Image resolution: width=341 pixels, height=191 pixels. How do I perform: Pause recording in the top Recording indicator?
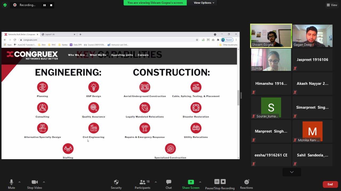click(44, 5)
